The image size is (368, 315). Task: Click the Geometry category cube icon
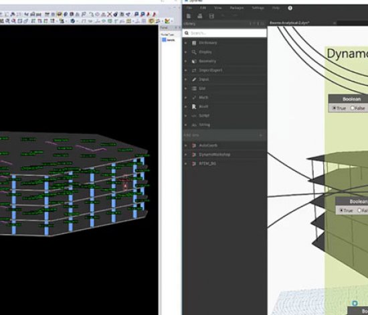(194, 61)
